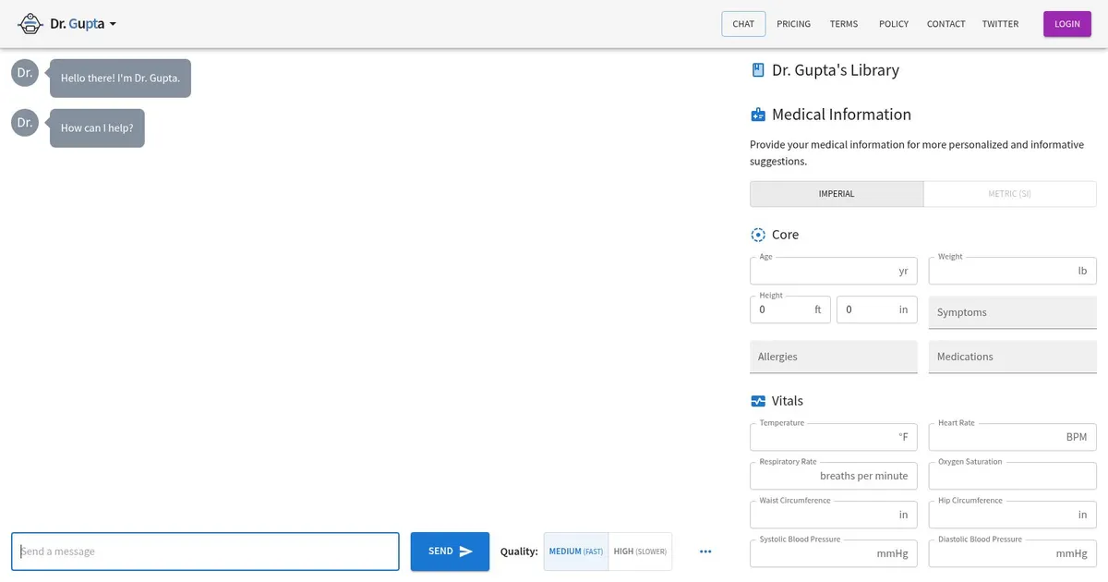
Task: Click into the Systolic Blood Pressure field
Action: 834,553
